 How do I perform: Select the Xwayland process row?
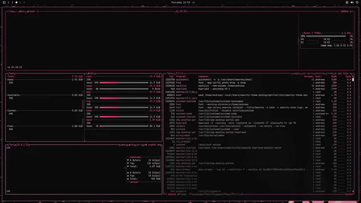(x=258, y=123)
